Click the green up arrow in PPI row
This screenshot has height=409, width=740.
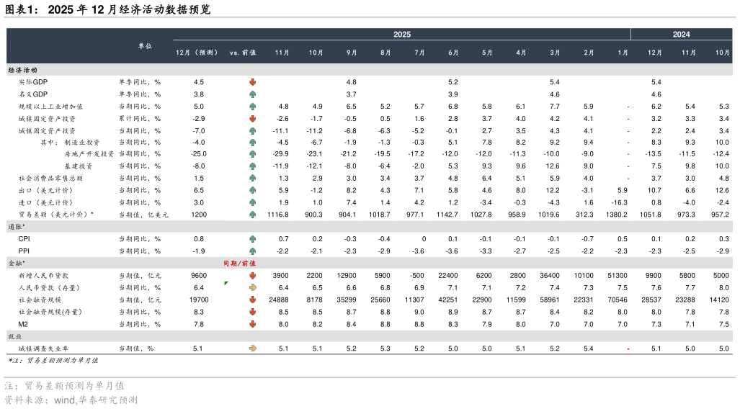pyautogui.click(x=252, y=251)
